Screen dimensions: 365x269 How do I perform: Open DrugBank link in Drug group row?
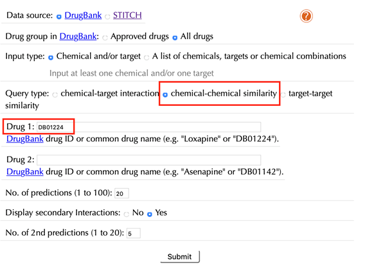coord(78,36)
